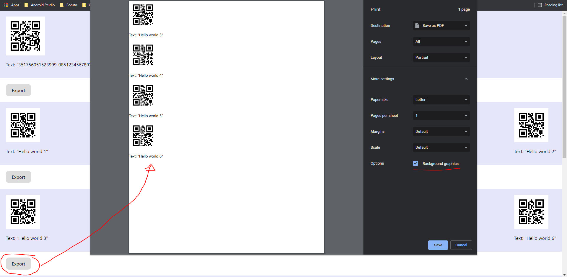Open the Boruto bookmarks folder

(x=68, y=5)
